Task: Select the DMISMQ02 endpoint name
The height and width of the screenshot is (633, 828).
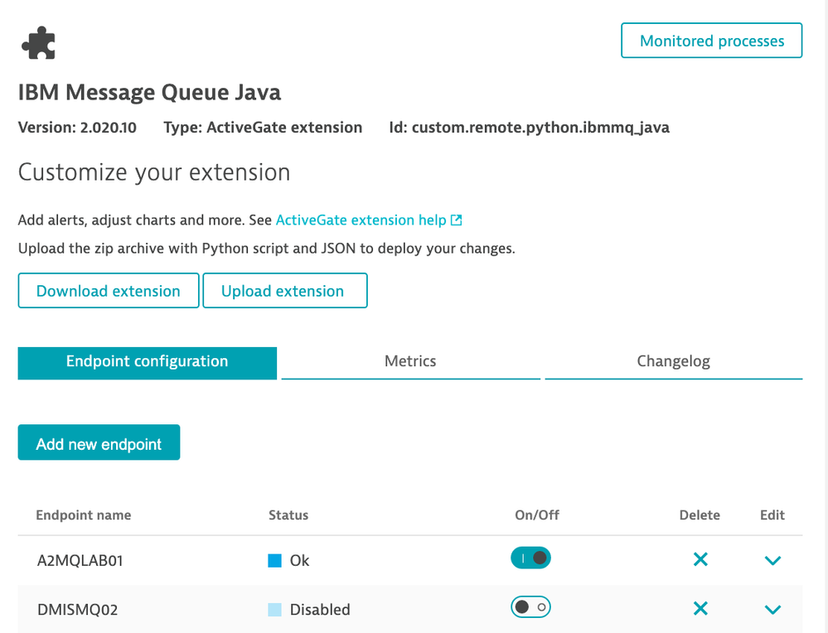Action: (x=77, y=610)
